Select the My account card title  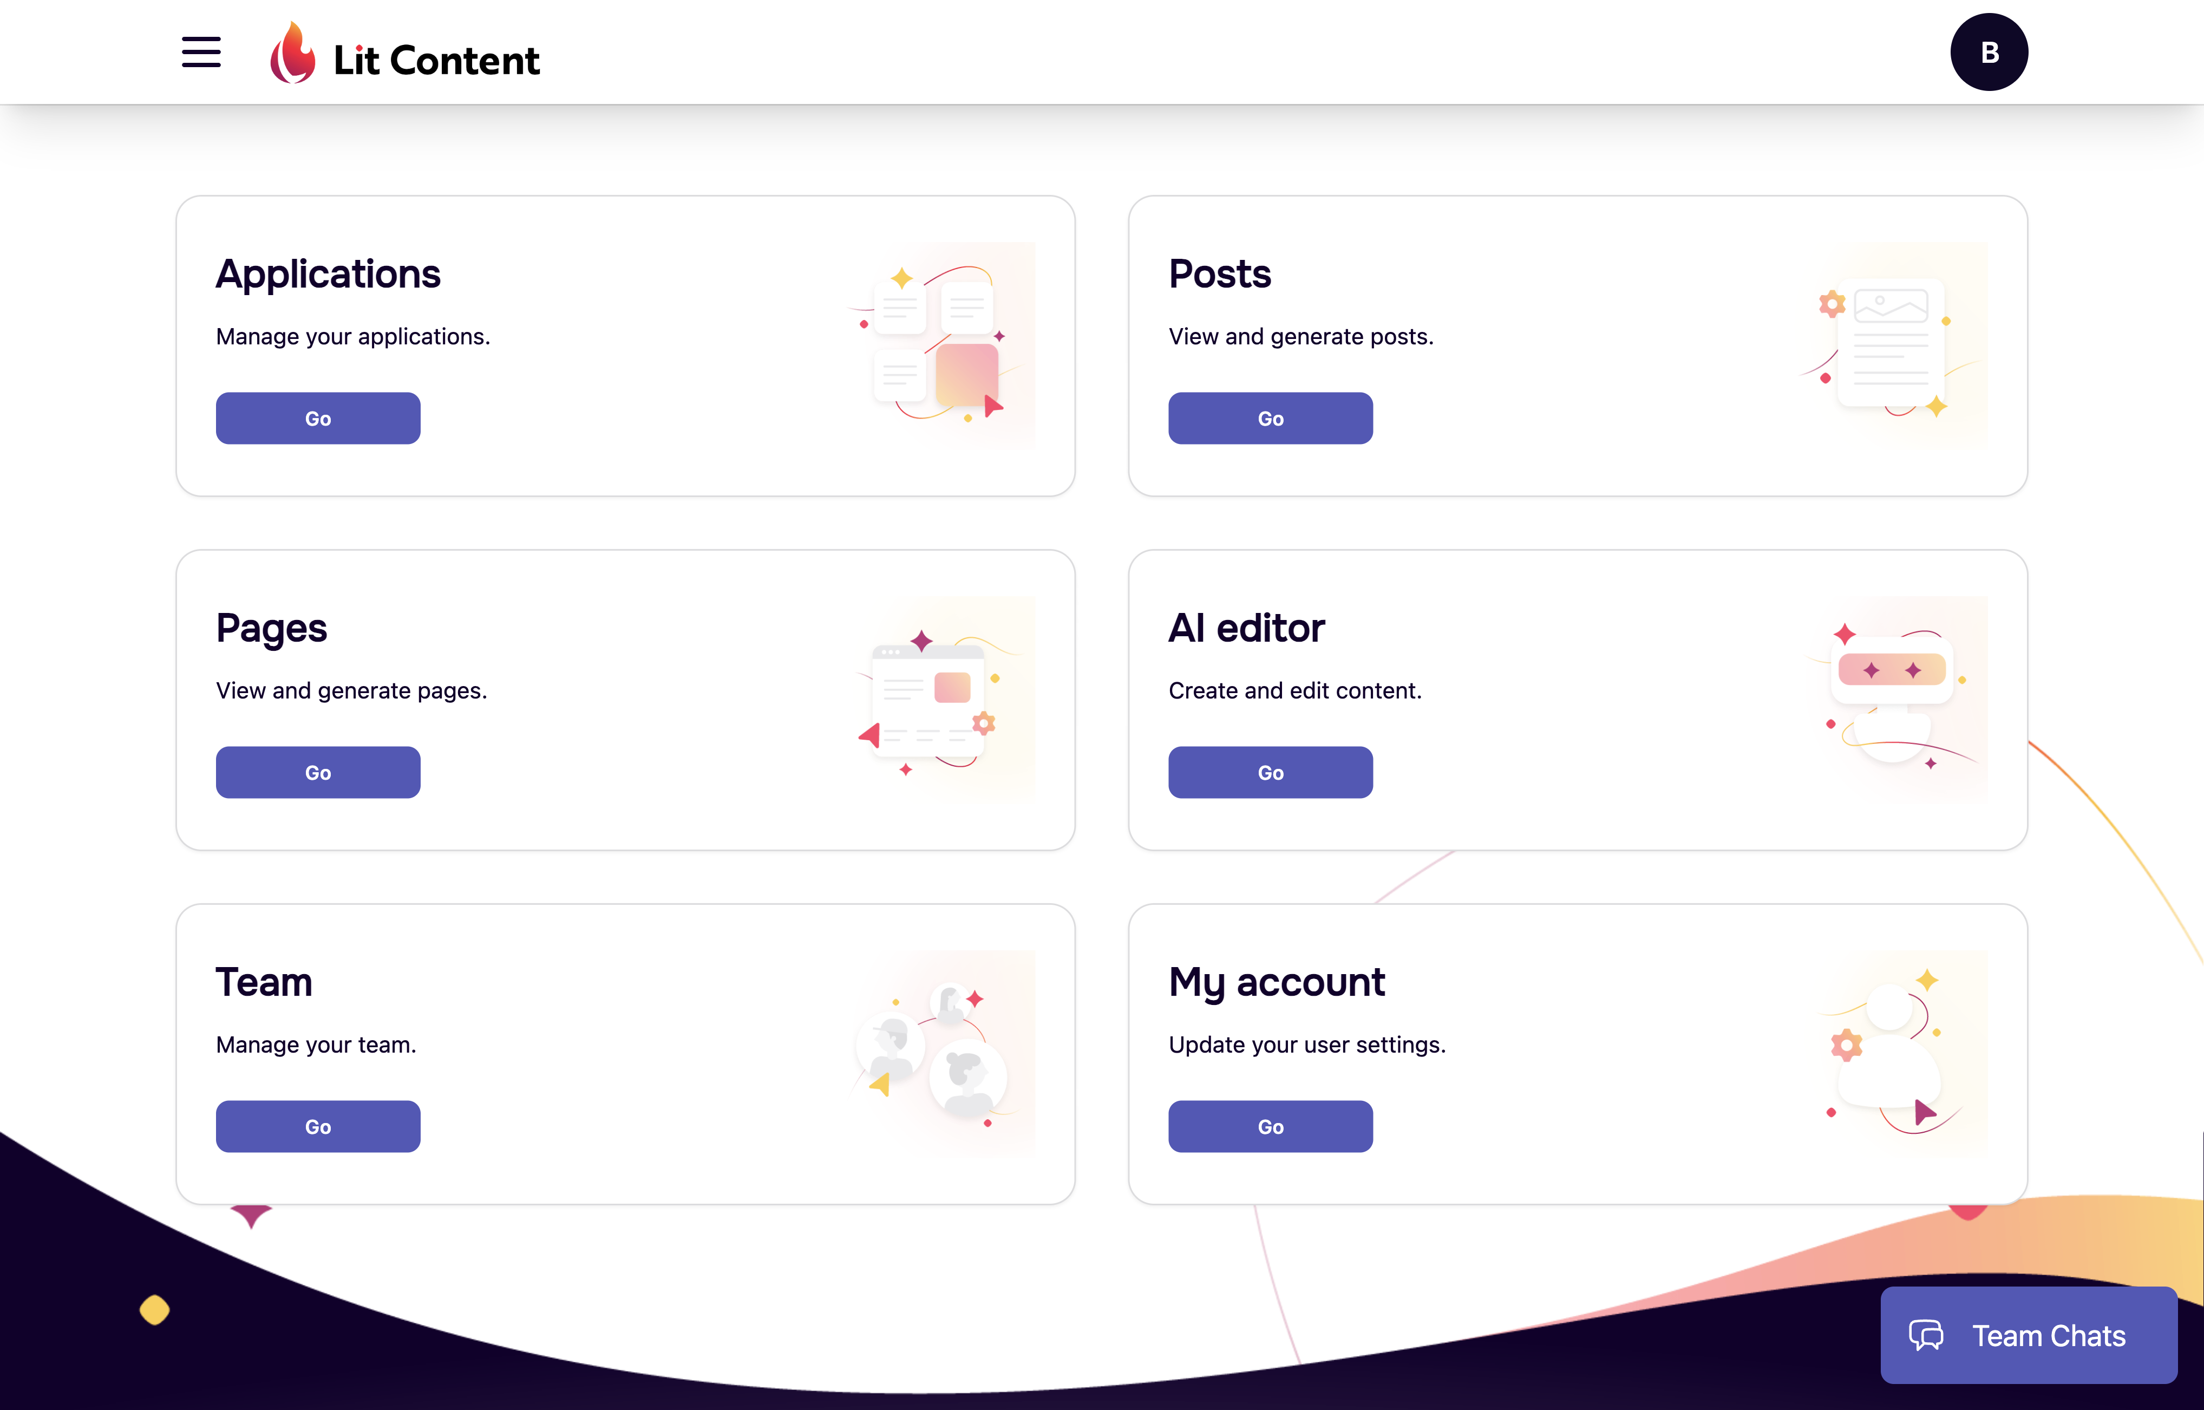coord(1277,981)
